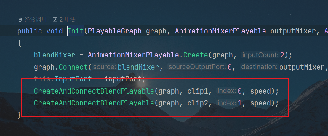Click the second index: inlay hint
The width and height of the screenshot is (328, 136).
(x=227, y=103)
